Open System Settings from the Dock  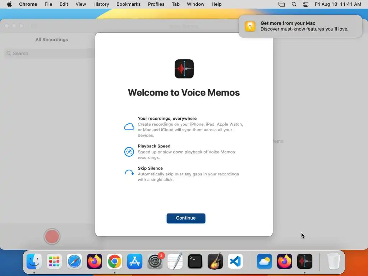[x=155, y=261]
